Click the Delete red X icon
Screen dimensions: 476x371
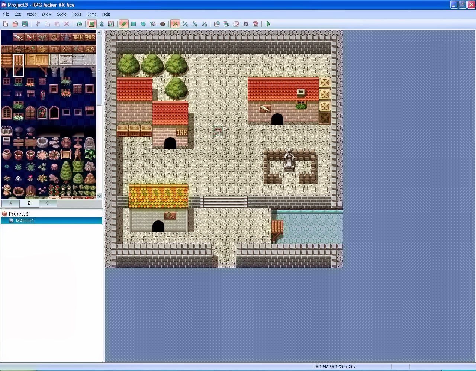pos(67,24)
